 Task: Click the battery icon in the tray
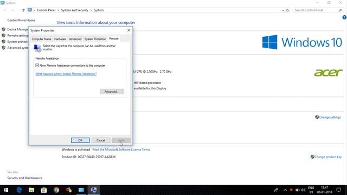click(x=298, y=190)
